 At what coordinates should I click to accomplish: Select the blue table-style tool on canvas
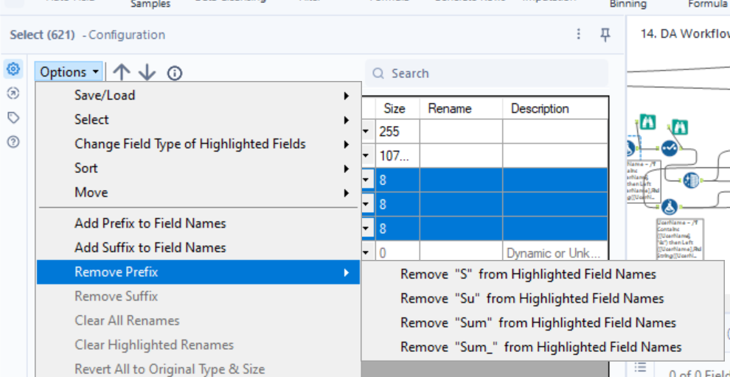point(692,180)
